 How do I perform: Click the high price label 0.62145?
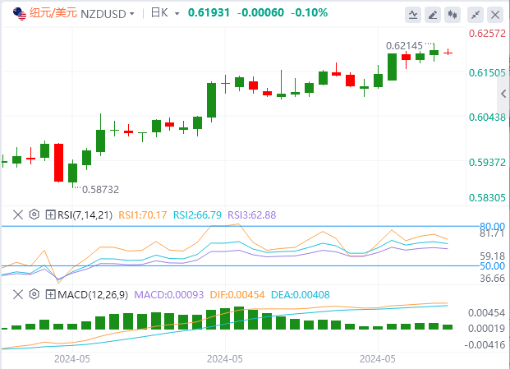[404, 46]
